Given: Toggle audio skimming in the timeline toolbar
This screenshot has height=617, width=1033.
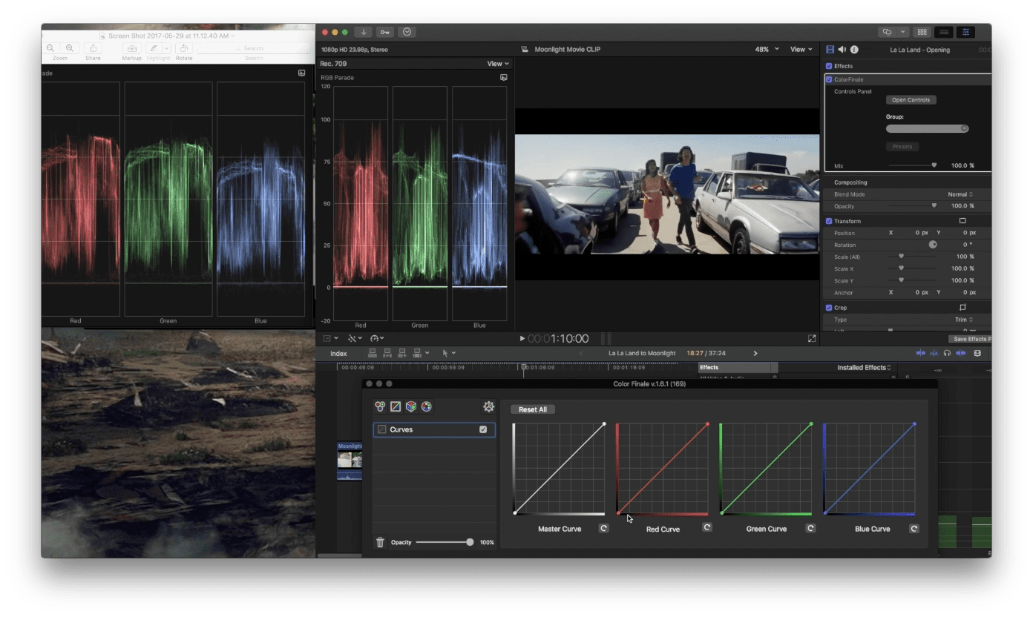Looking at the screenshot, I should pos(934,353).
